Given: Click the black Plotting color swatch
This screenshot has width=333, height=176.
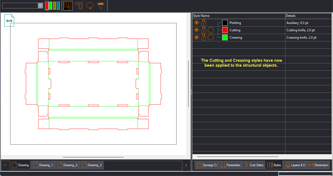Looking at the screenshot, I should tap(225, 23).
